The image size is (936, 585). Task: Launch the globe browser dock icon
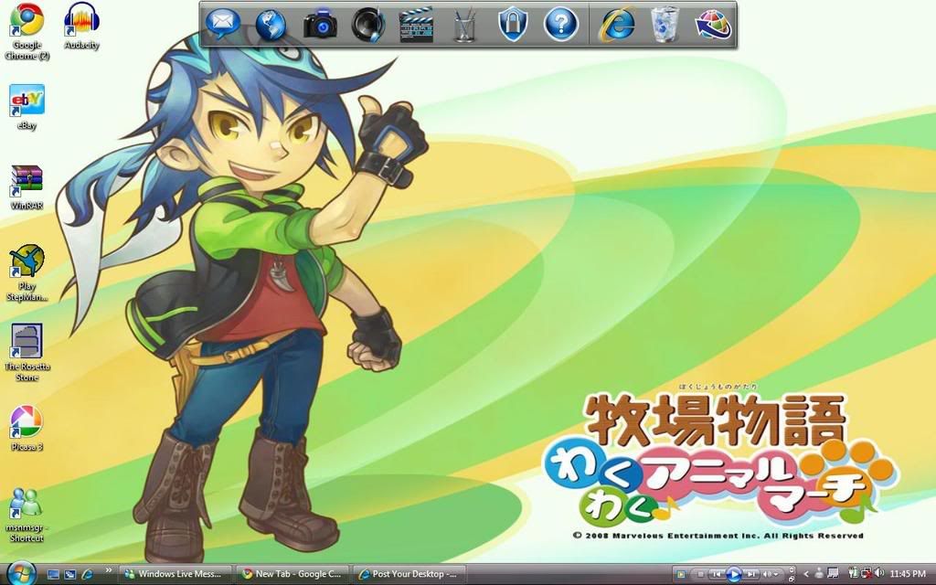(271, 25)
